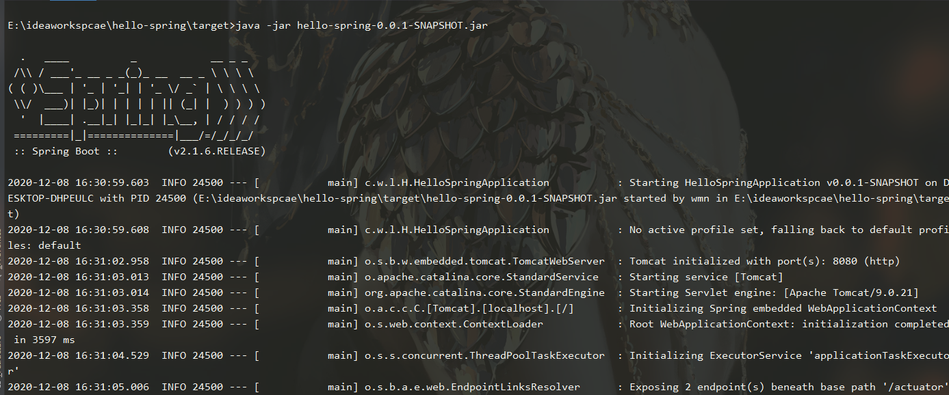Click logger 'c.w.l.H.HelloSpringApplication' on the 16:30:59.608 line
Viewport: 949px width, 395px height.
tap(457, 230)
